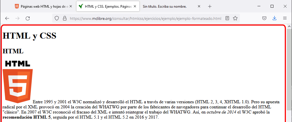Screen dimensions: 292x122
Task: Minimize the browser window
Action: pyautogui.click(x=259, y=6)
